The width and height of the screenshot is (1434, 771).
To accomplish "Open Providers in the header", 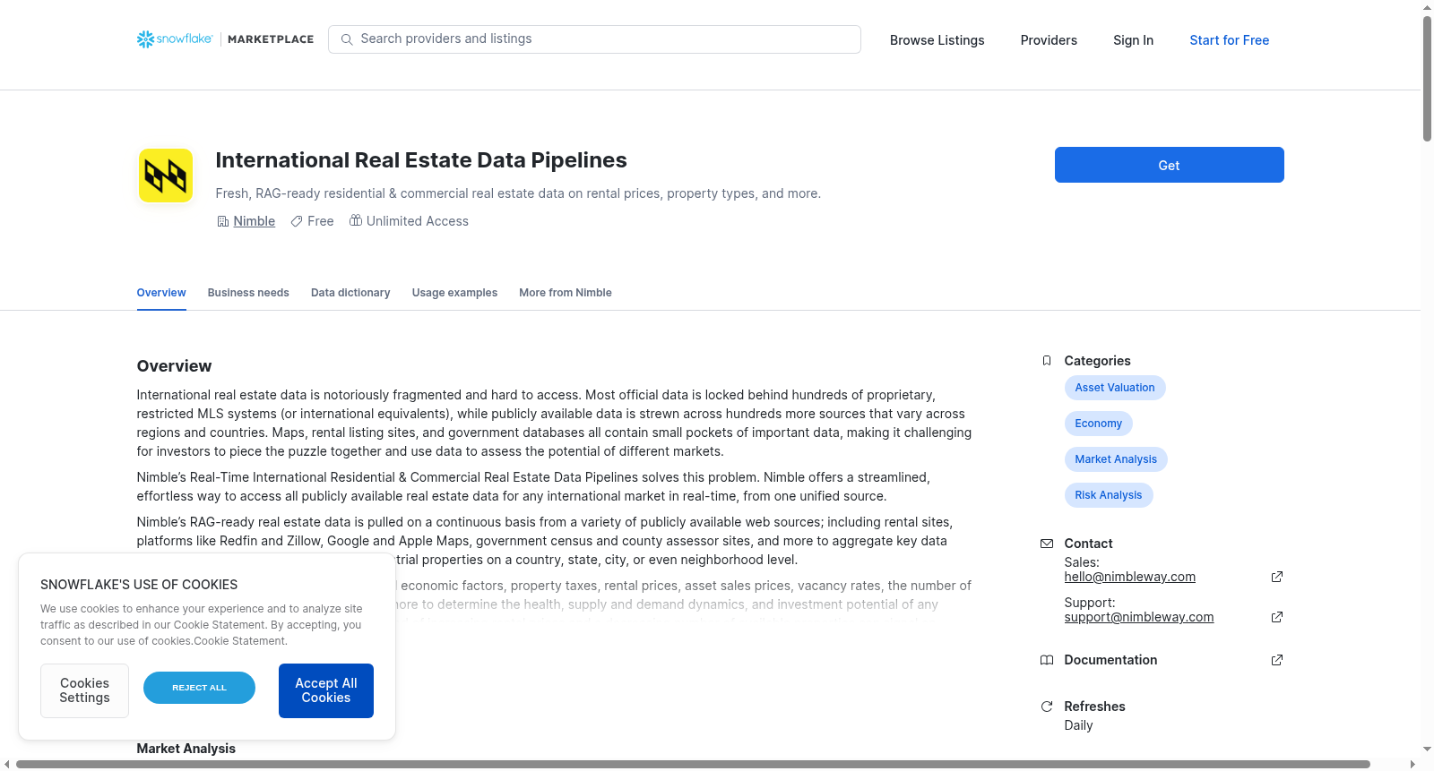I will click(x=1049, y=40).
